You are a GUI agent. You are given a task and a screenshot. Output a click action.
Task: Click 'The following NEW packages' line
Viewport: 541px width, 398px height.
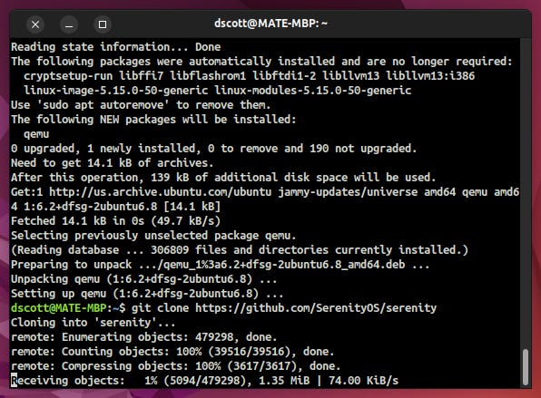pos(153,120)
